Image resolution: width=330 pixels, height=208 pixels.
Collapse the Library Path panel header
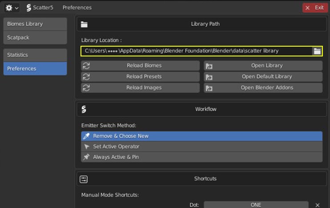(x=202, y=24)
